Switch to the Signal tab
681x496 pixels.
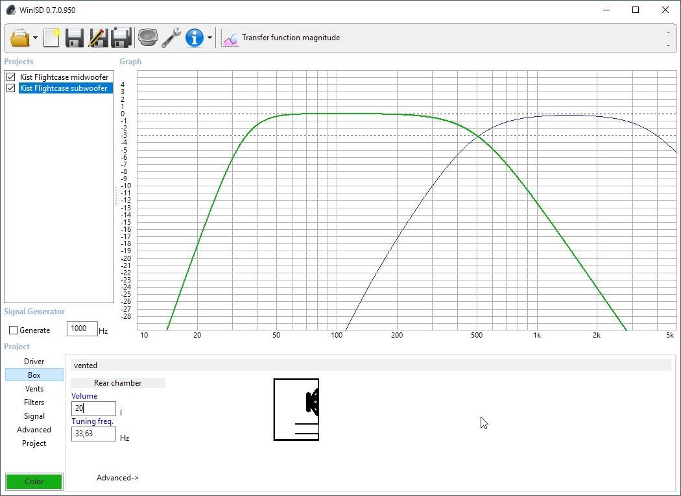34,416
